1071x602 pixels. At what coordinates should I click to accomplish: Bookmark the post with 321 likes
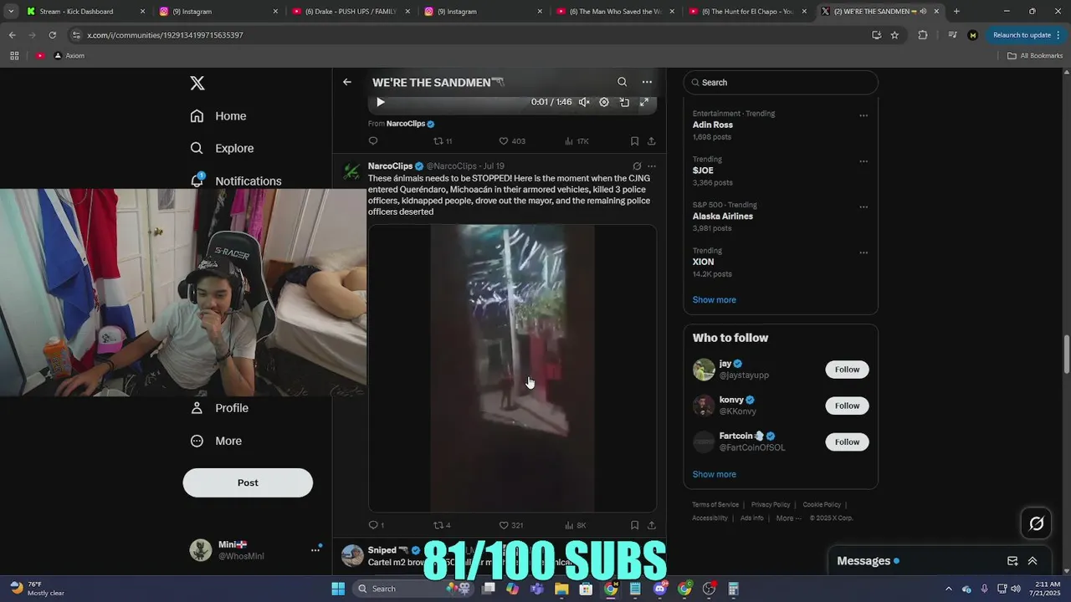[x=634, y=525]
